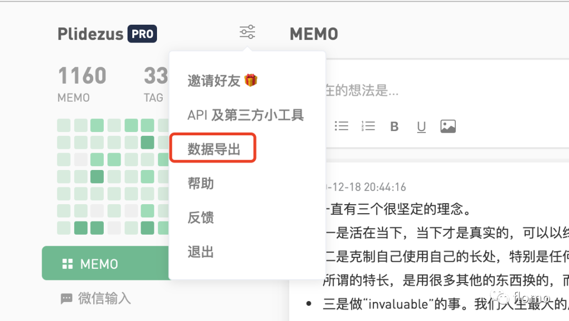Click the Plidezus username

pyautogui.click(x=91, y=34)
